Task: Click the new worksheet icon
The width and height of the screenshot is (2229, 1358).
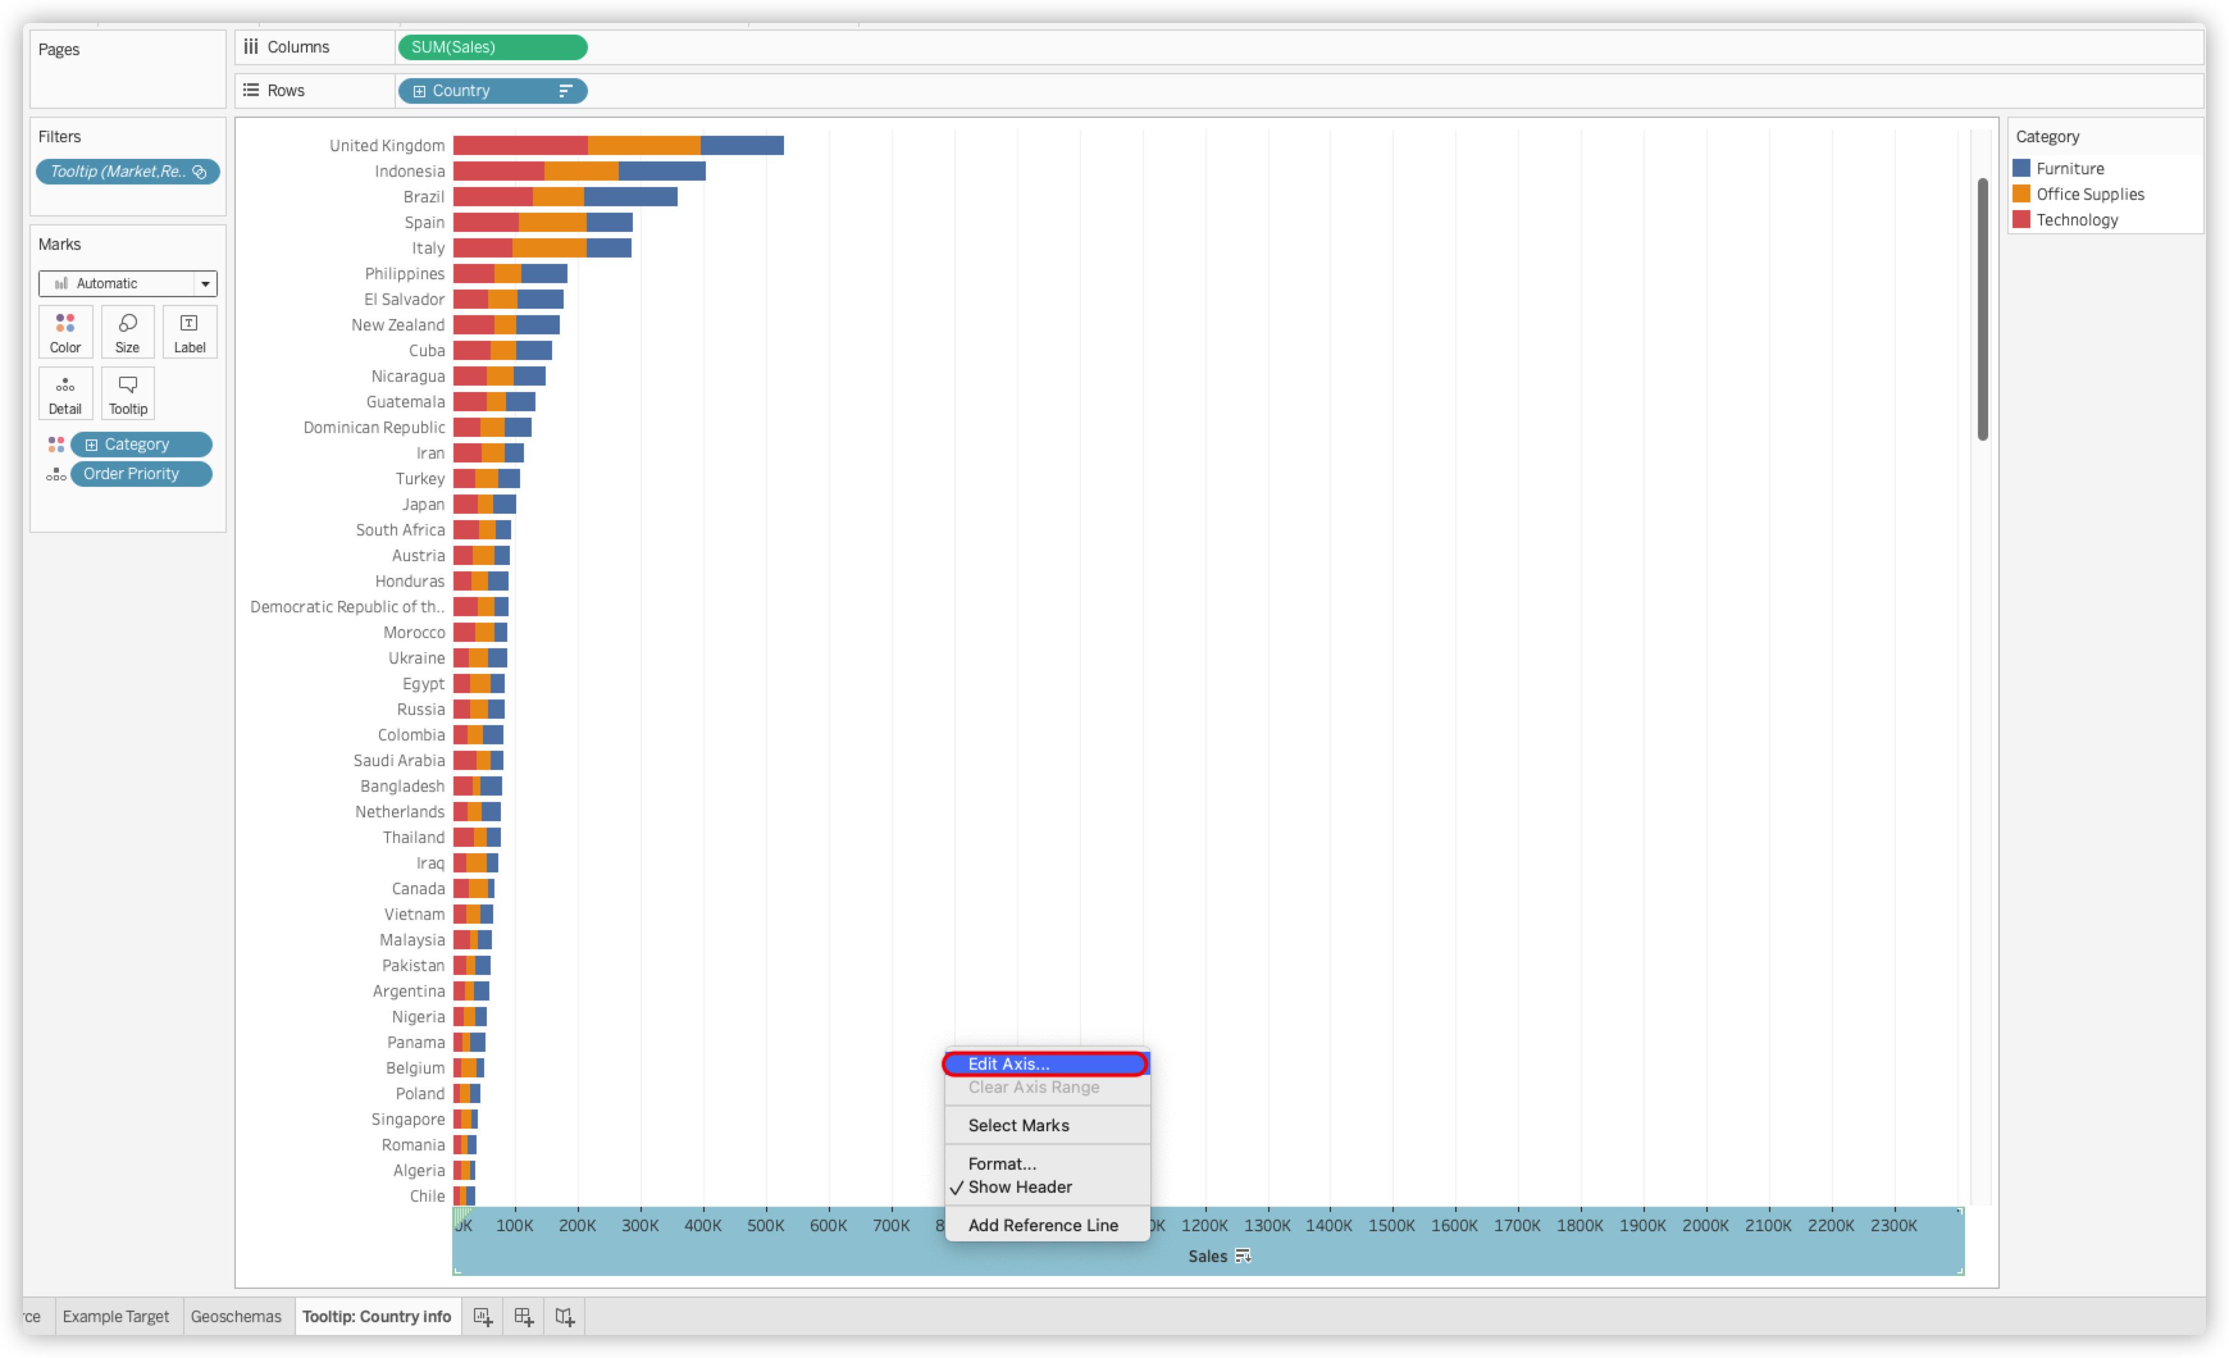Action: click(x=483, y=1316)
